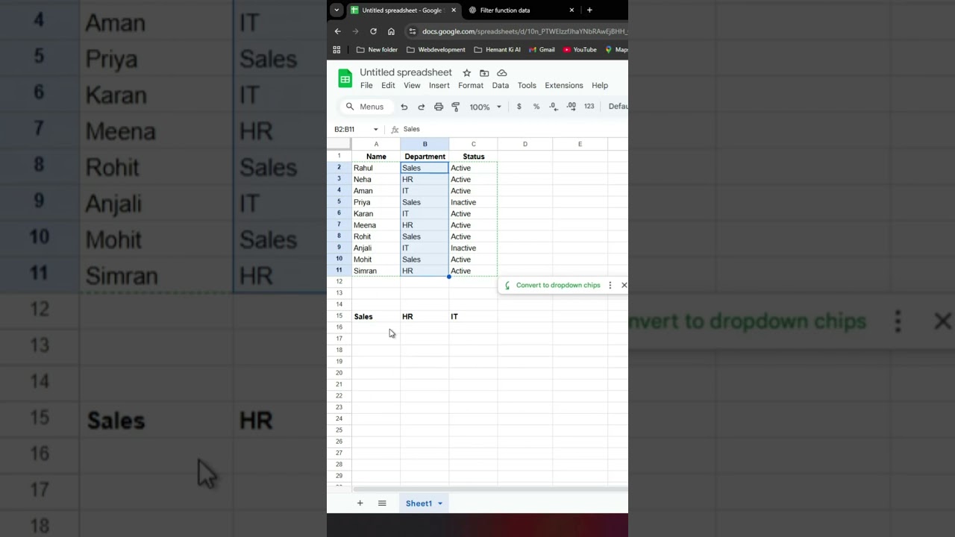
Task: Click the browser home icon
Action: point(391,31)
